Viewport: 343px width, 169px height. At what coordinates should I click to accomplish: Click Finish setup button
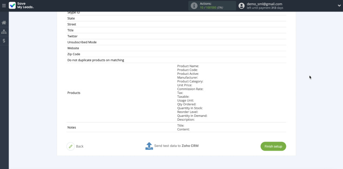pos(273,146)
